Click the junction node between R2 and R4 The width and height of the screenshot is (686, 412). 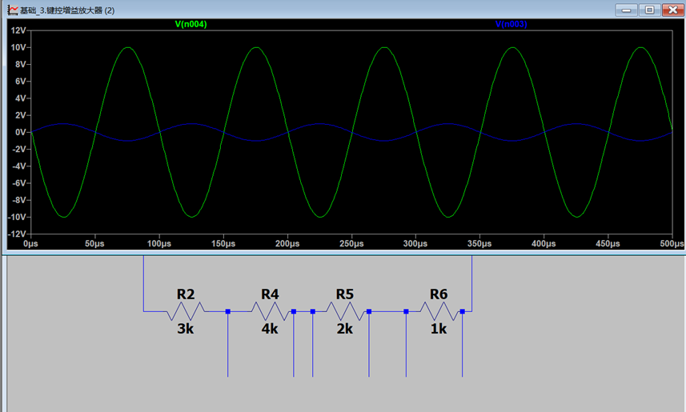pyautogui.click(x=228, y=311)
